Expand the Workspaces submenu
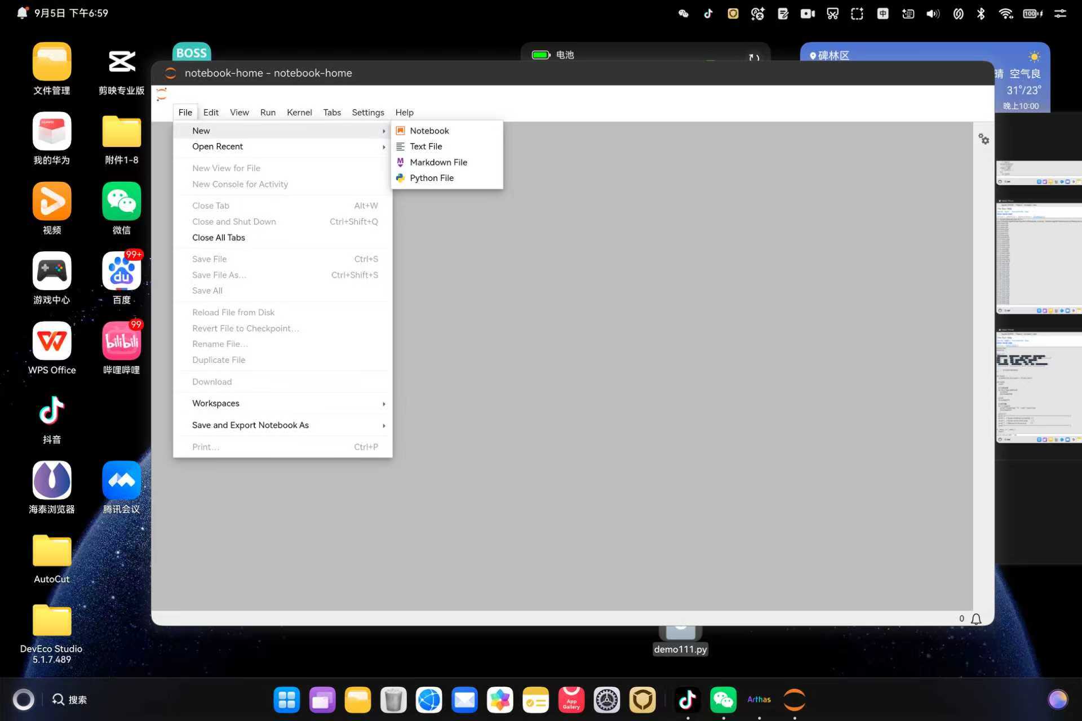The image size is (1082, 721). click(x=283, y=403)
